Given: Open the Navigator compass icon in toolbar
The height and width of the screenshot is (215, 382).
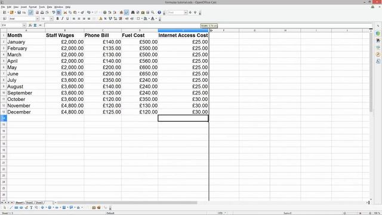Looking at the screenshot, I should 138,13.
